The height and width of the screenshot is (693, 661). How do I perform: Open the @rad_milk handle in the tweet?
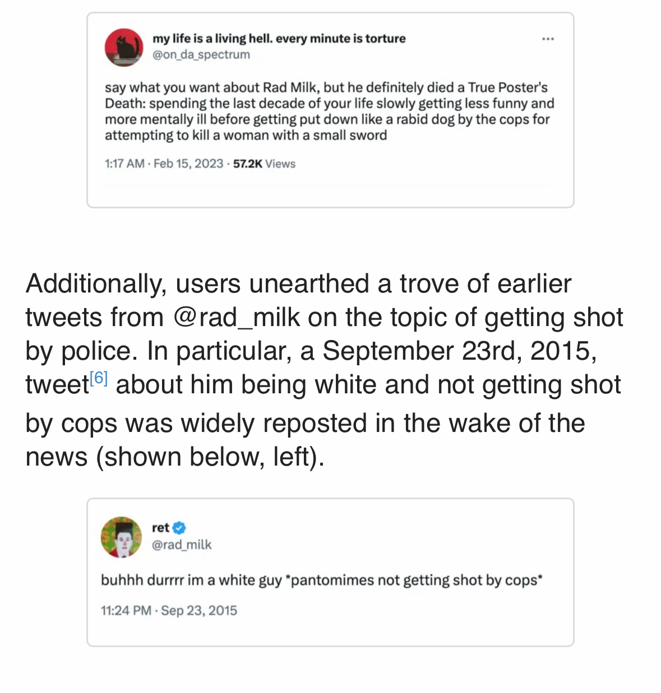[x=182, y=545]
